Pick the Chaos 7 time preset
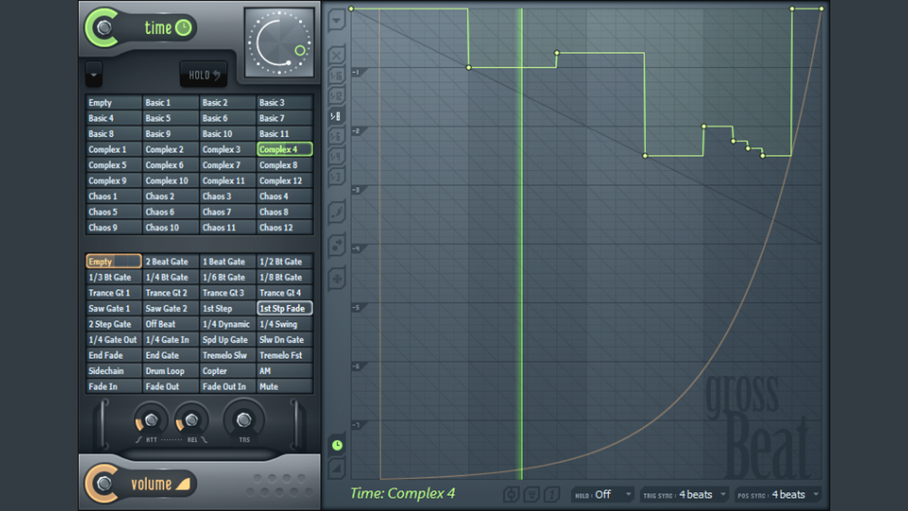Image resolution: width=908 pixels, height=511 pixels. coord(227,212)
